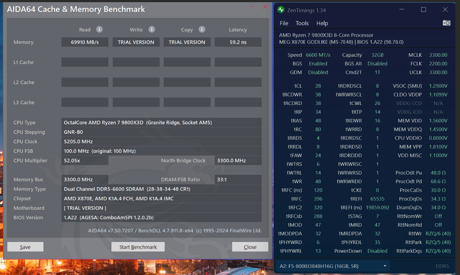Click the Memory Type DDR5-6600 field

162,189
